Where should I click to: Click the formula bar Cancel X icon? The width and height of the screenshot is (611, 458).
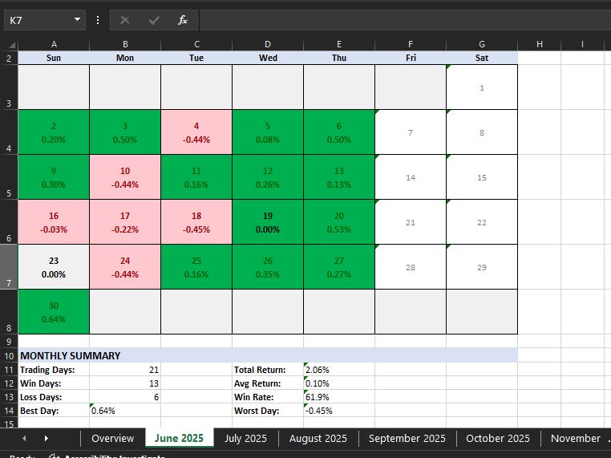(125, 20)
